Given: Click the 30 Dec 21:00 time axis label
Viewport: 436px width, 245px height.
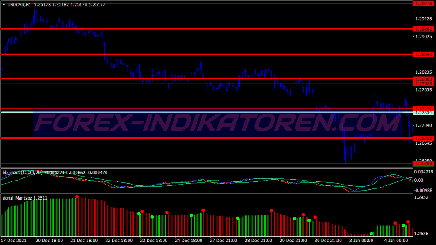Looking at the screenshot, I should 328,241.
